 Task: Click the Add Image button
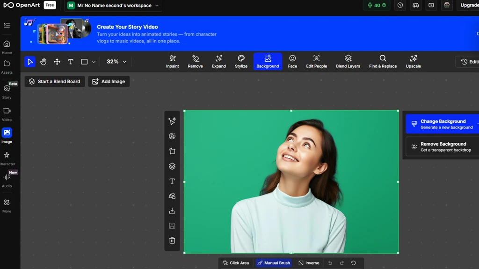(x=109, y=81)
